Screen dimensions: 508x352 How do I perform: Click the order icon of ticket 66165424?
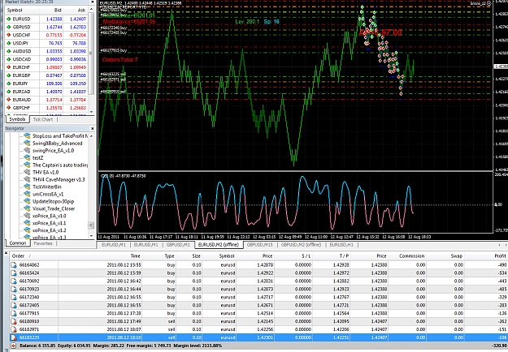(14, 273)
